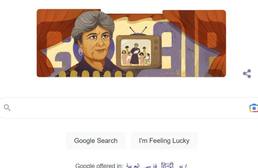Viewport: 258px width, 168px height.
Task: Click the TV knobs panel in doodle
Action: click(x=156, y=52)
